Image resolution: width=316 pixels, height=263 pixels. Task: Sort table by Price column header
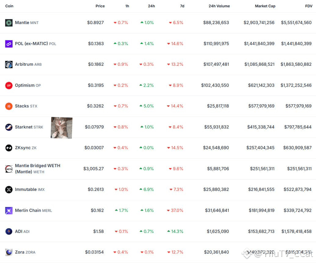[100, 6]
